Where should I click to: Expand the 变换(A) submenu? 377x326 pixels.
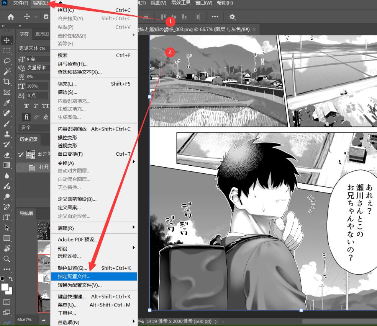tap(94, 163)
